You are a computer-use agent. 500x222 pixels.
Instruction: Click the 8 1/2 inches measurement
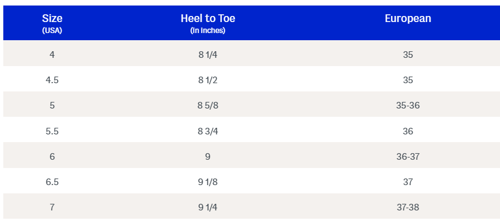pos(208,80)
